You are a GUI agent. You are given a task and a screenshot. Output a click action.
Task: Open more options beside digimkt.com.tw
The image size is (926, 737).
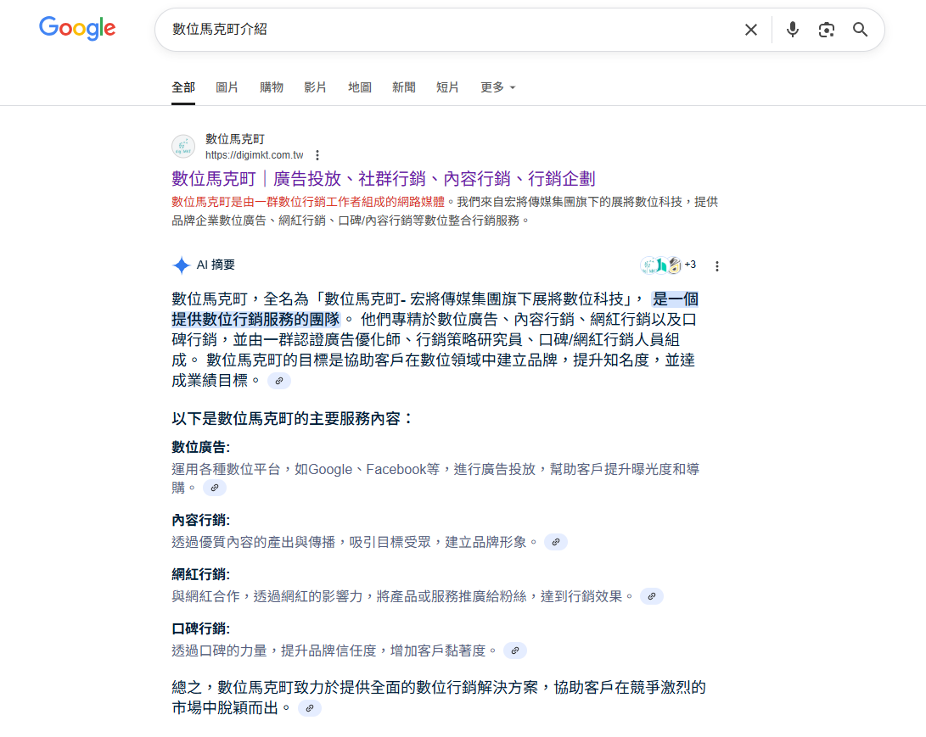[317, 155]
